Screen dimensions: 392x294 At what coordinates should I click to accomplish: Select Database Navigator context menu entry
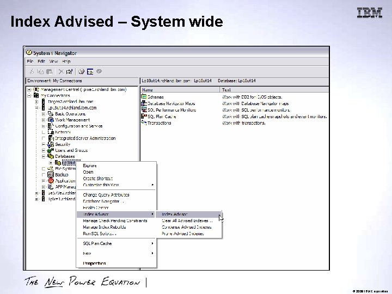coord(117,201)
